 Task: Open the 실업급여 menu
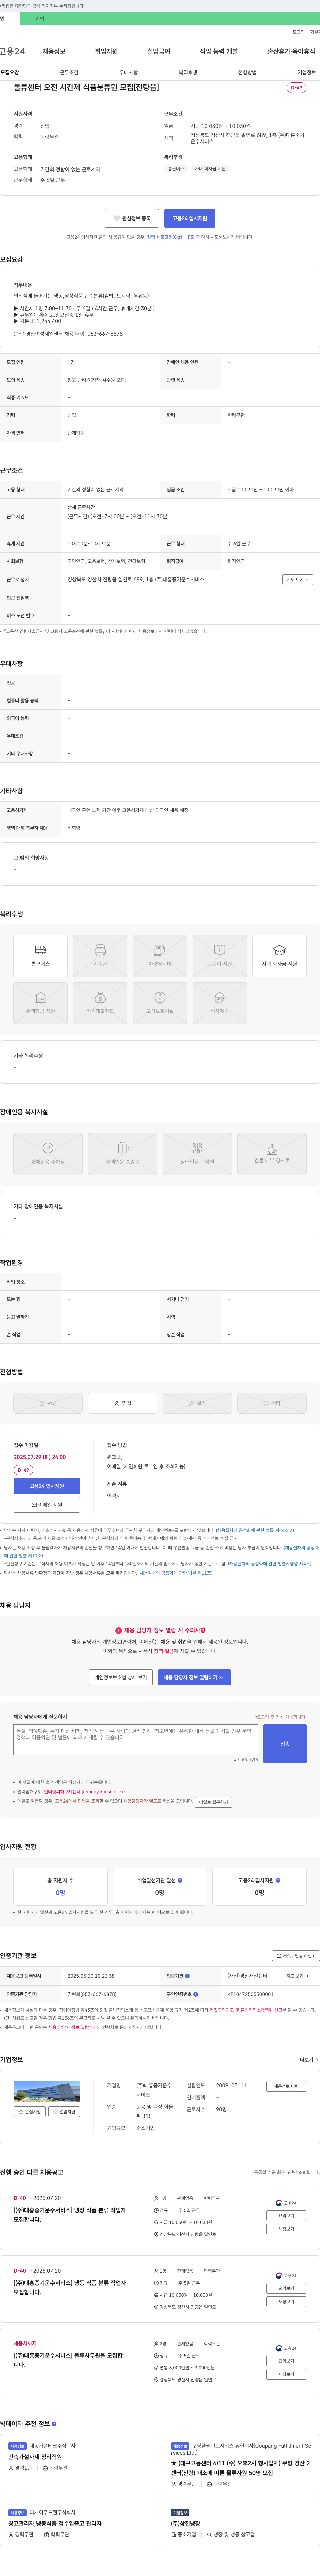point(159,51)
